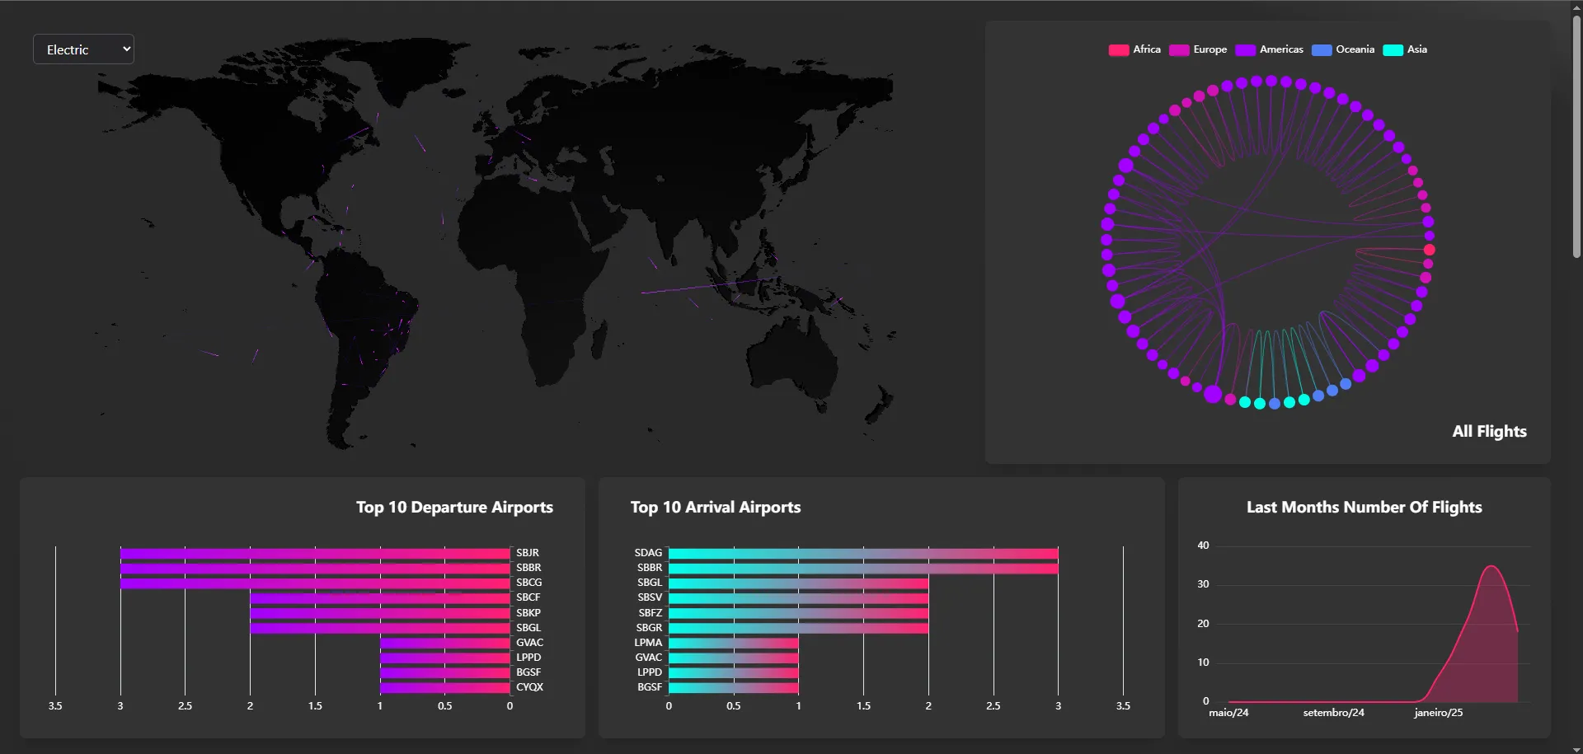Click the Asia legend color swatch
This screenshot has height=754, width=1583.
pyautogui.click(x=1393, y=50)
